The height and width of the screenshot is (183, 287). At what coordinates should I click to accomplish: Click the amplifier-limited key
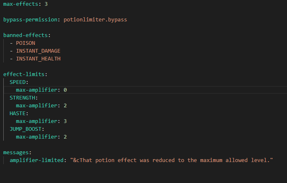(x=37, y=160)
